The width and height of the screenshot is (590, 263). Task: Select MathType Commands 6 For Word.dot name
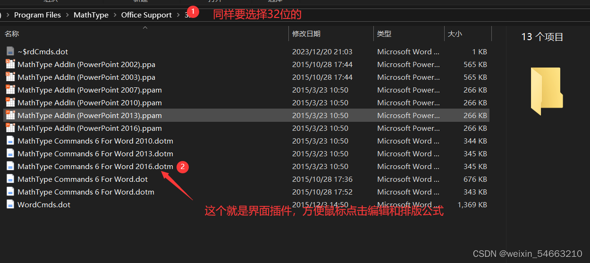tap(83, 179)
